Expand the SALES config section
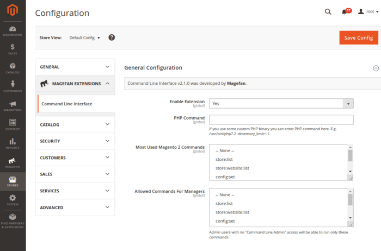The image size is (381, 251). coord(75,174)
